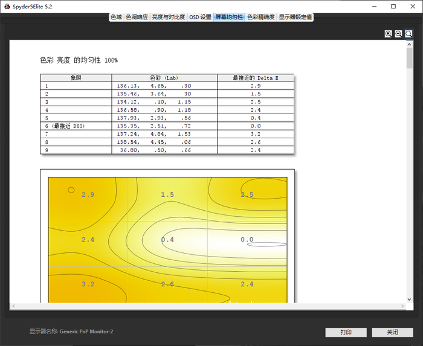Click the 屏幕均匀性 tab
The image size is (423, 346).
[229, 18]
